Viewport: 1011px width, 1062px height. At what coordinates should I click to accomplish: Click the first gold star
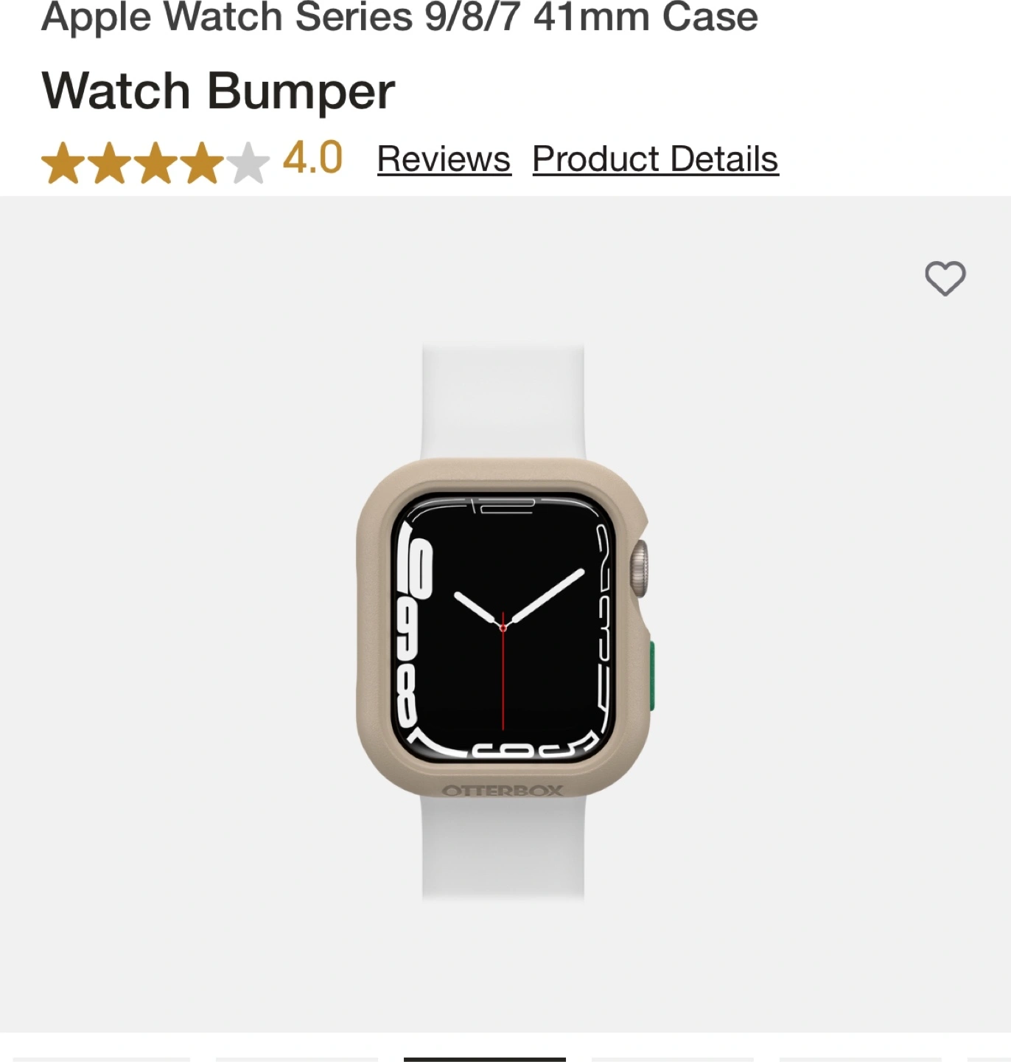[63, 162]
